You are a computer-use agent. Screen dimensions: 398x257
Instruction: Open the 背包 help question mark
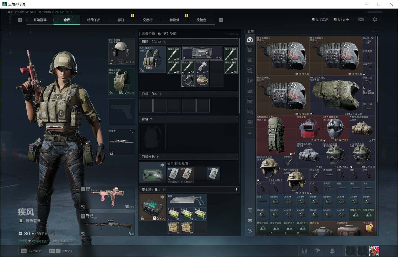[151, 119]
